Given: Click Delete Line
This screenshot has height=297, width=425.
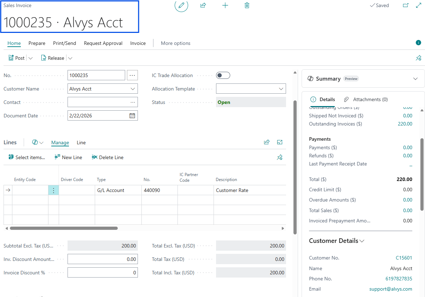Looking at the screenshot, I should (107, 157).
